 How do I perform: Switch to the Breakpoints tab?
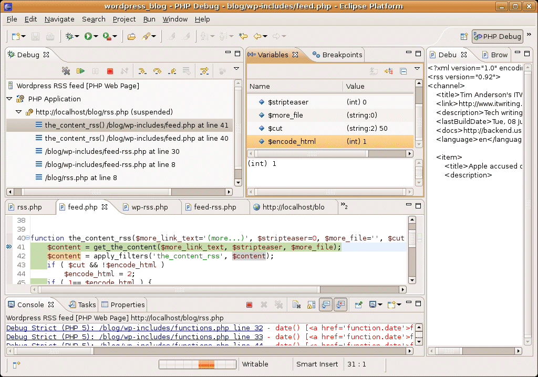337,55
